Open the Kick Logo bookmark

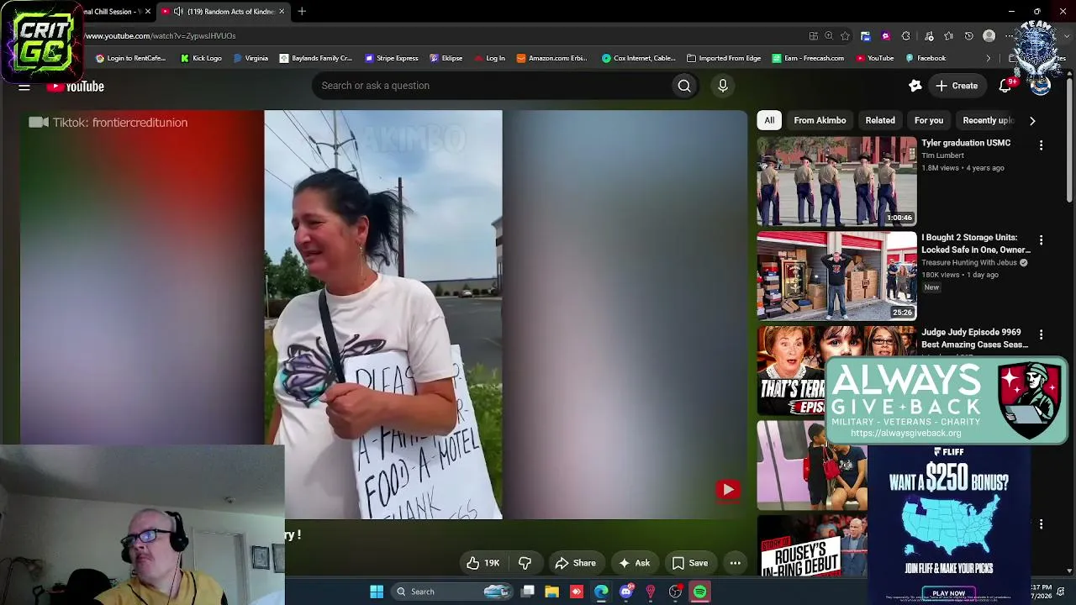pos(201,58)
